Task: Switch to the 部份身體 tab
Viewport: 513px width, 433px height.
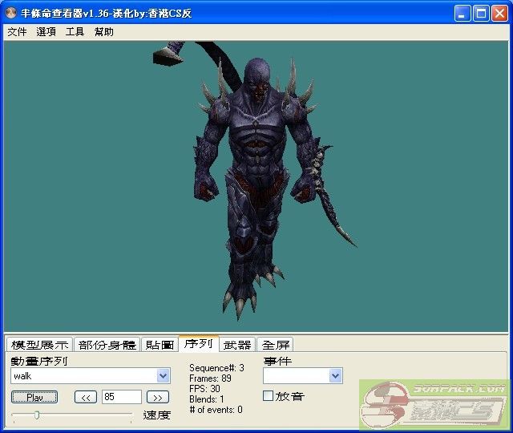Action: click(107, 345)
